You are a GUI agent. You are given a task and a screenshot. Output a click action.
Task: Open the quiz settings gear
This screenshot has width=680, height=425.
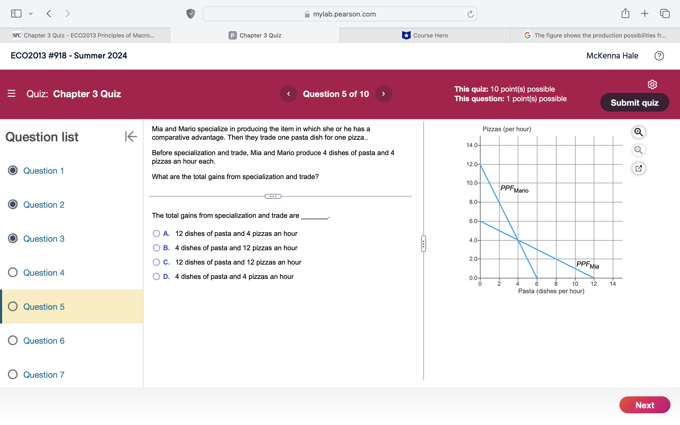point(652,84)
